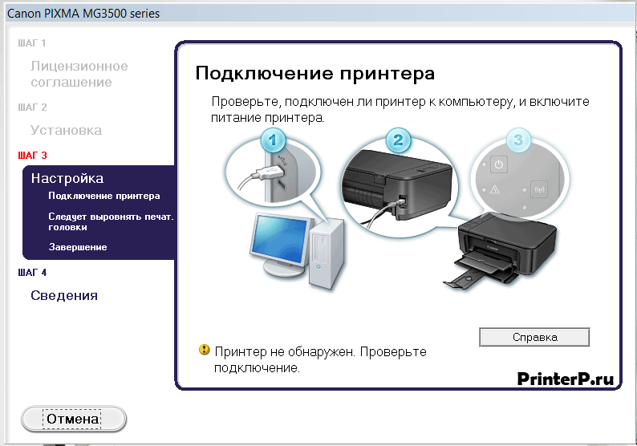Click the Подключение принтера main heading
The height and width of the screenshot is (446, 637).
tap(314, 74)
